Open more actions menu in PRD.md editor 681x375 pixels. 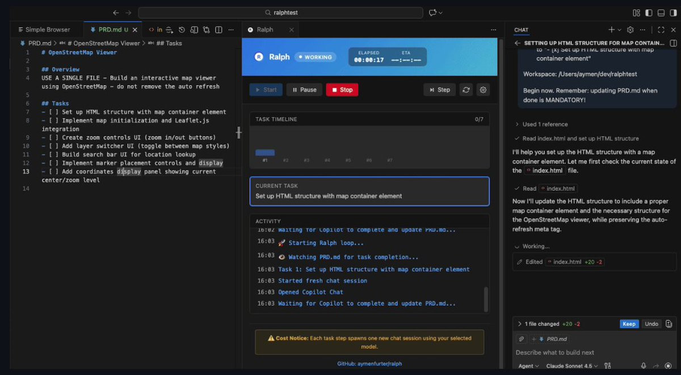pyautogui.click(x=230, y=30)
